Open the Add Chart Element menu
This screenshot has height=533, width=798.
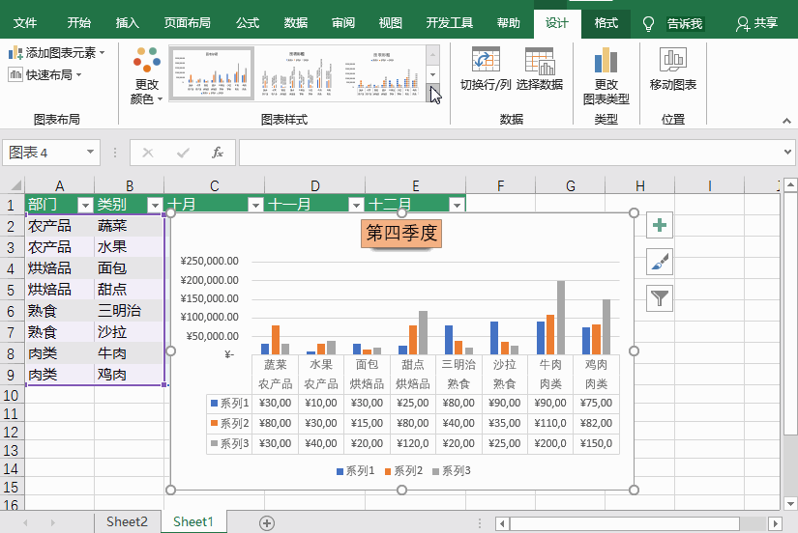57,53
